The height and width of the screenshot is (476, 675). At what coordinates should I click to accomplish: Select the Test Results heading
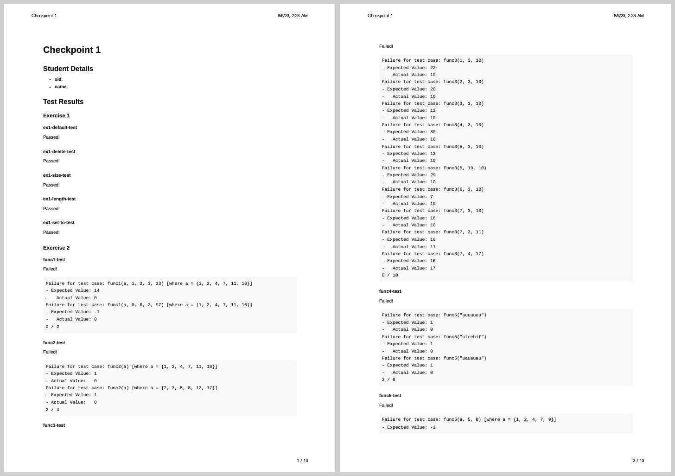coord(63,102)
